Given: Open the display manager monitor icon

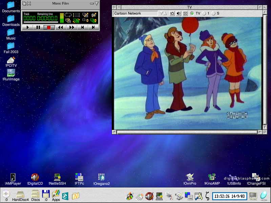Looking at the screenshot, I should click(253, 196).
